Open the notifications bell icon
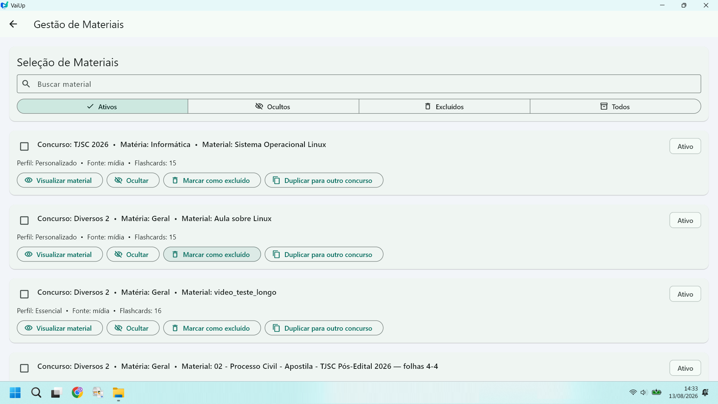 (x=705, y=392)
